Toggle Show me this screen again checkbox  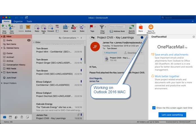(154, 108)
